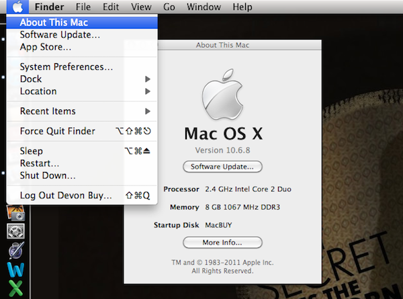The width and height of the screenshot is (403, 299).
Task: Launch Microsoft Excel from the Dock
Action: coord(15,288)
